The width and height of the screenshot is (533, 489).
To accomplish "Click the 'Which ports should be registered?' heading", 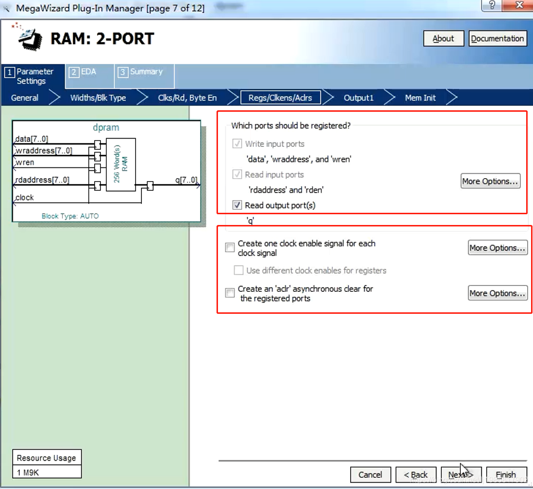I will [x=291, y=125].
